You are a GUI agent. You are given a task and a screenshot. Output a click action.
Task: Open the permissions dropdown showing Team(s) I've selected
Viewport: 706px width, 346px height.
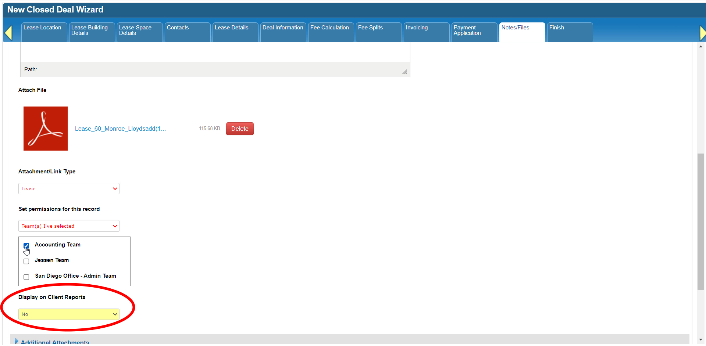[x=69, y=226]
